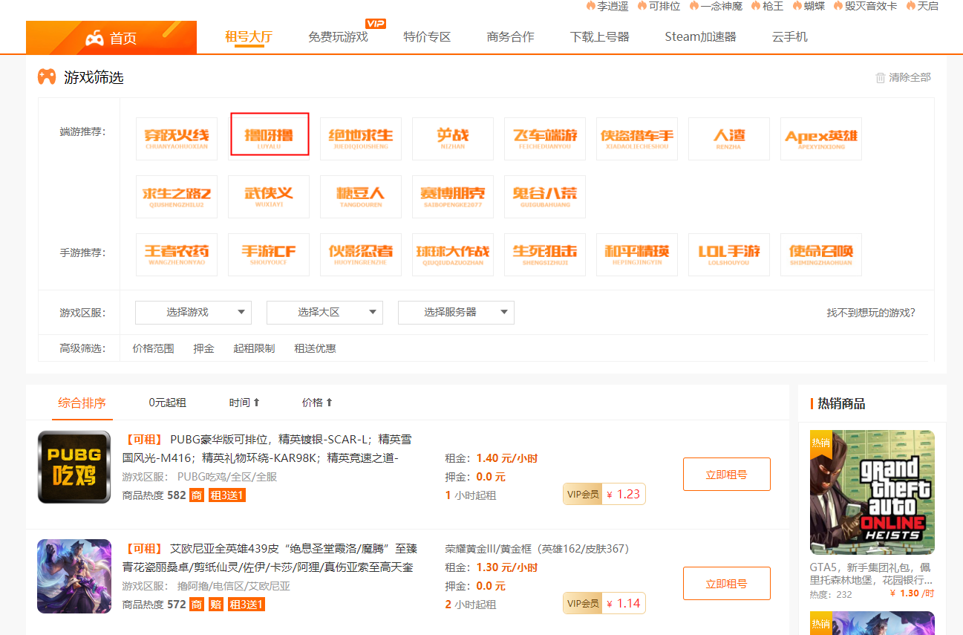Select the 王者农药 mobile game tile
The height and width of the screenshot is (635, 963).
[177, 254]
